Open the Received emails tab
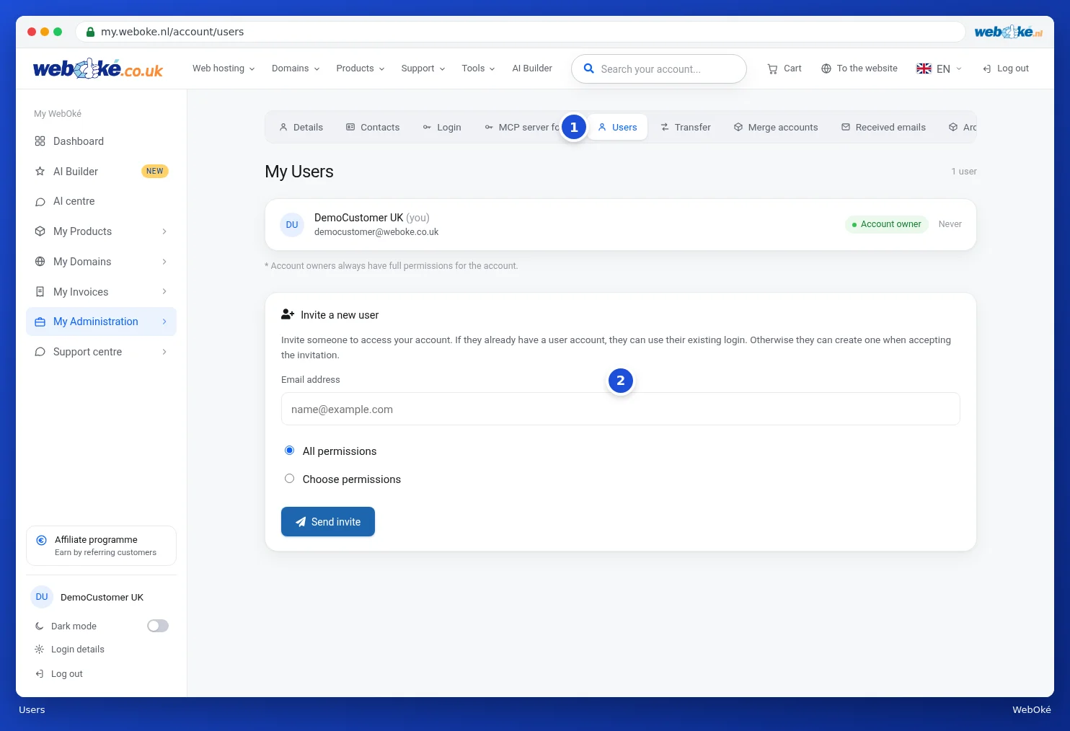This screenshot has height=731, width=1070. (883, 128)
